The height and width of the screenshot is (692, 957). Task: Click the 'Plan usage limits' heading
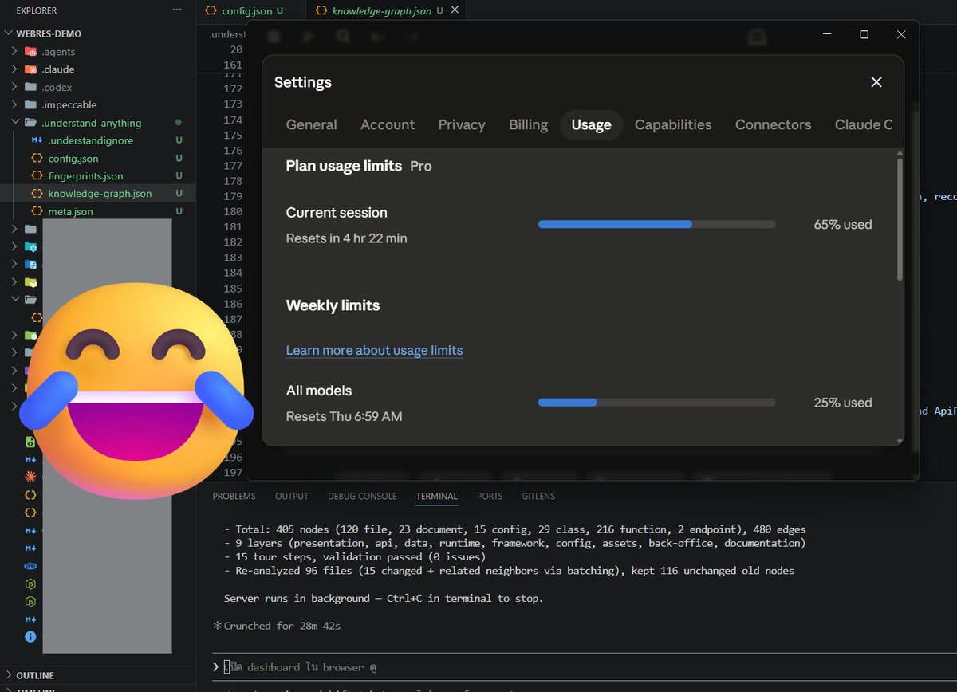345,166
